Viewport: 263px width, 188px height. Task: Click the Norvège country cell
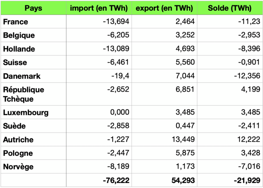[x=18, y=167]
